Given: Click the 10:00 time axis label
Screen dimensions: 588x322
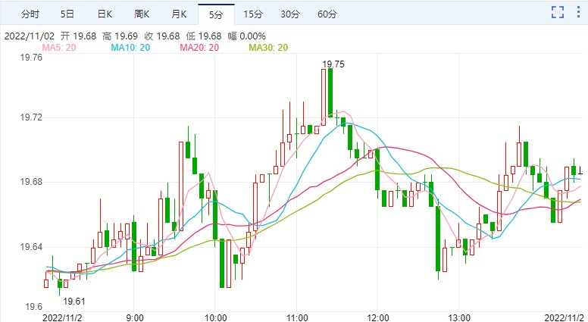Looking at the screenshot, I should pyautogui.click(x=215, y=317).
